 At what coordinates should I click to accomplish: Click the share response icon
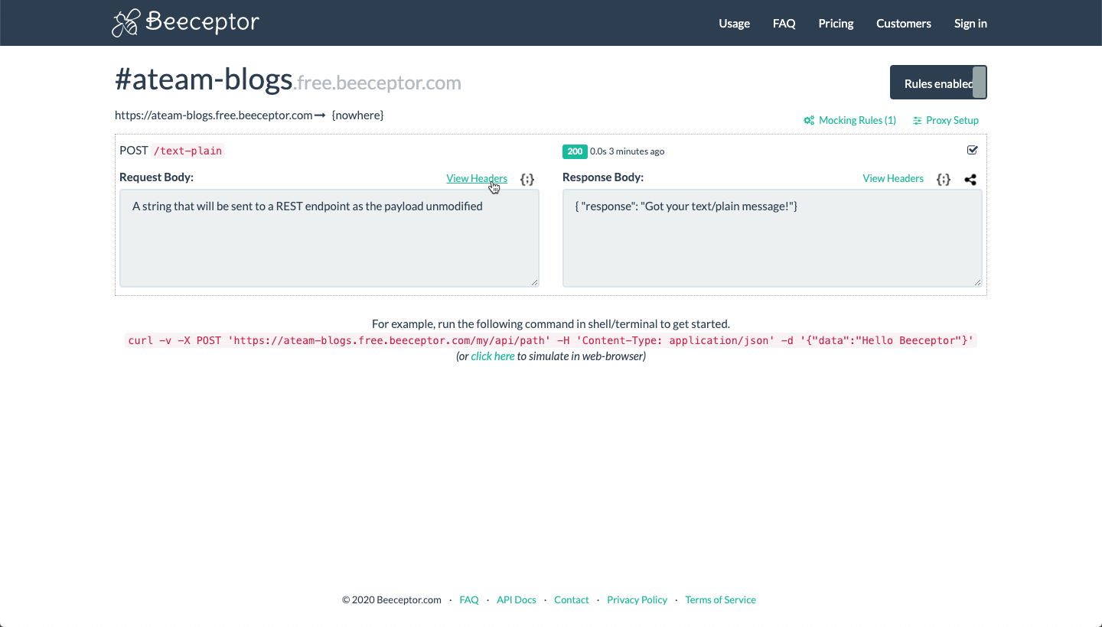(x=970, y=180)
